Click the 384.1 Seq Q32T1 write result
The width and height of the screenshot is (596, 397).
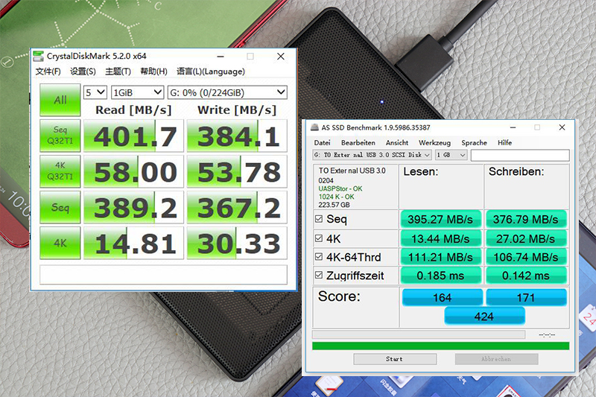[x=237, y=136]
